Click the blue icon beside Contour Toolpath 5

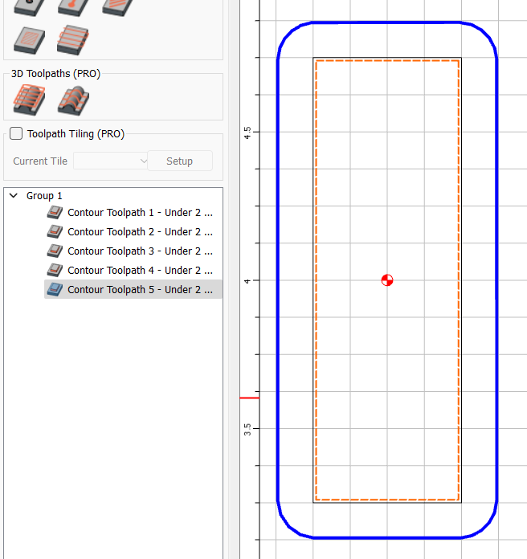(x=55, y=289)
